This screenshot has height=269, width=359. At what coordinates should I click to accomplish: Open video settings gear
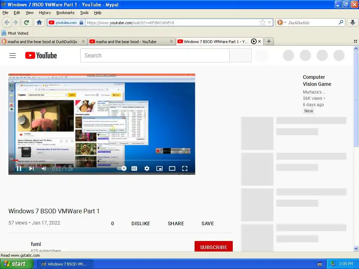tap(147, 168)
